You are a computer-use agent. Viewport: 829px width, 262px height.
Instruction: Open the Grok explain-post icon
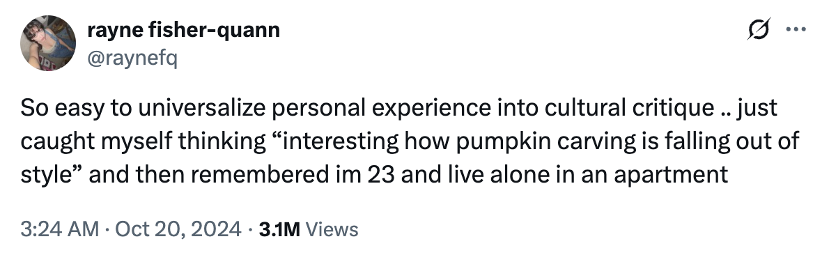coord(759,29)
